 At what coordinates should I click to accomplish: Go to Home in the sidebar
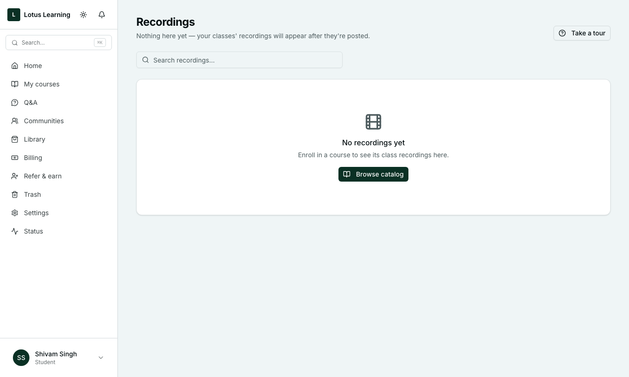[58, 66]
